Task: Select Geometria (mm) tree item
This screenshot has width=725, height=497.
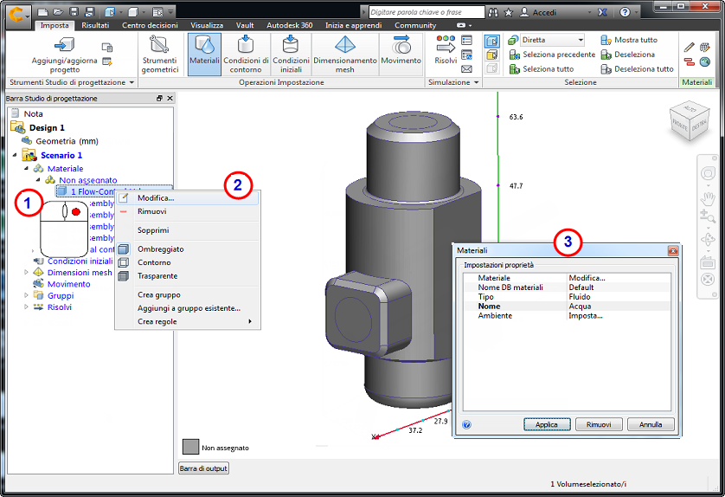Action: (67, 141)
